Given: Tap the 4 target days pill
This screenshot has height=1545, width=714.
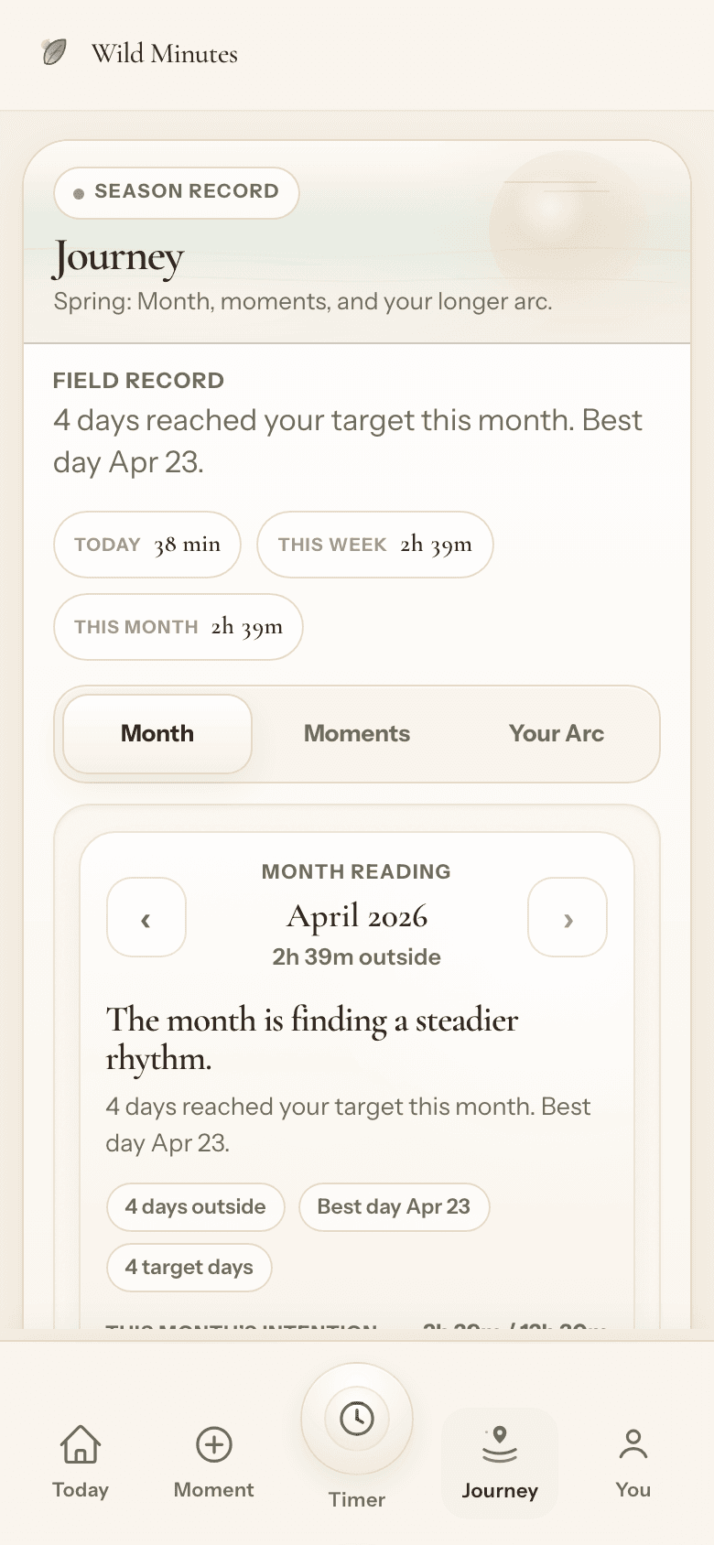Looking at the screenshot, I should pyautogui.click(x=189, y=1268).
